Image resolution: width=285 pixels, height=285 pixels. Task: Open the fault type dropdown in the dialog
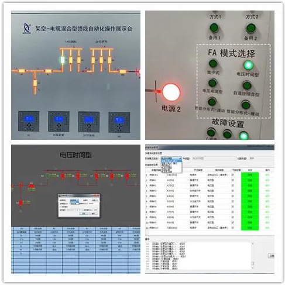(74, 200)
